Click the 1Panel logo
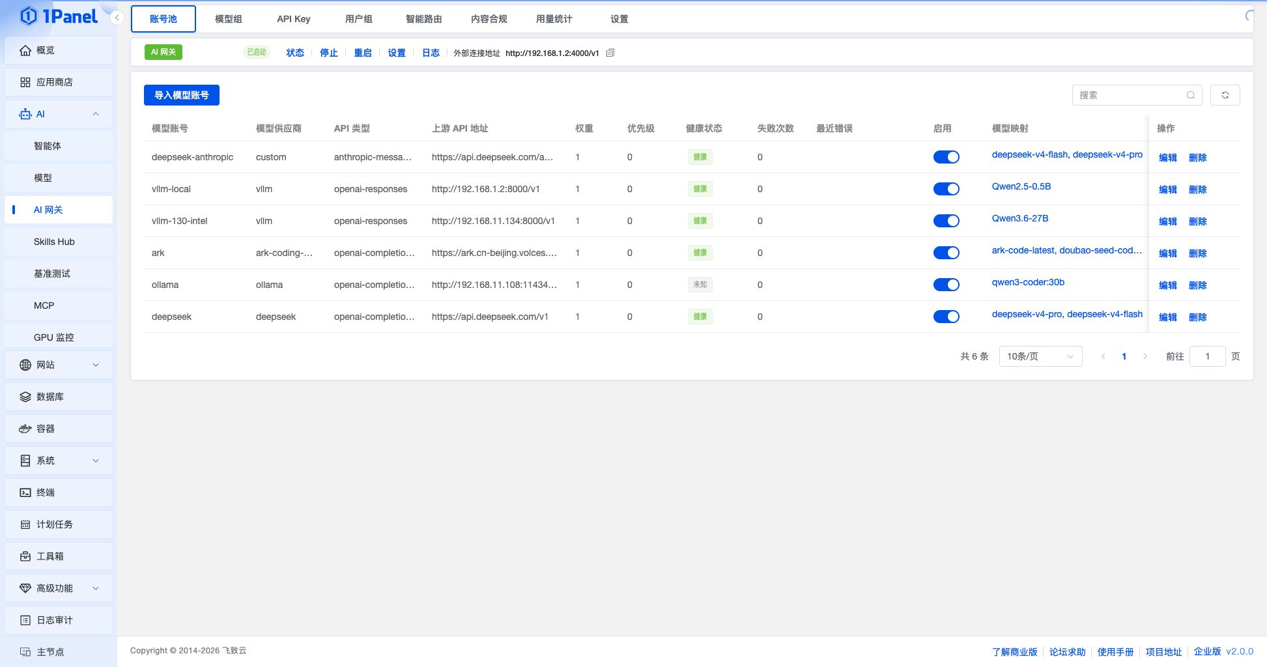Screen dimensions: 1267x667 pyautogui.click(x=59, y=16)
